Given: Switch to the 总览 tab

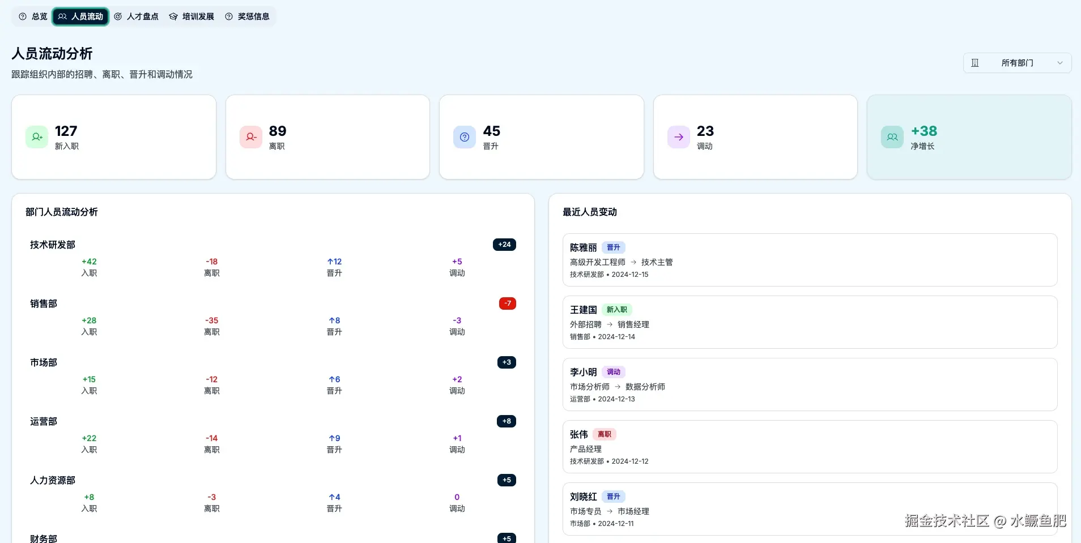Looking at the screenshot, I should pos(33,16).
